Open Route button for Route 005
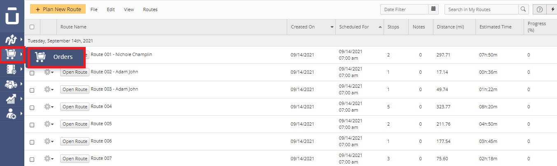The image size is (557, 166). [x=75, y=124]
